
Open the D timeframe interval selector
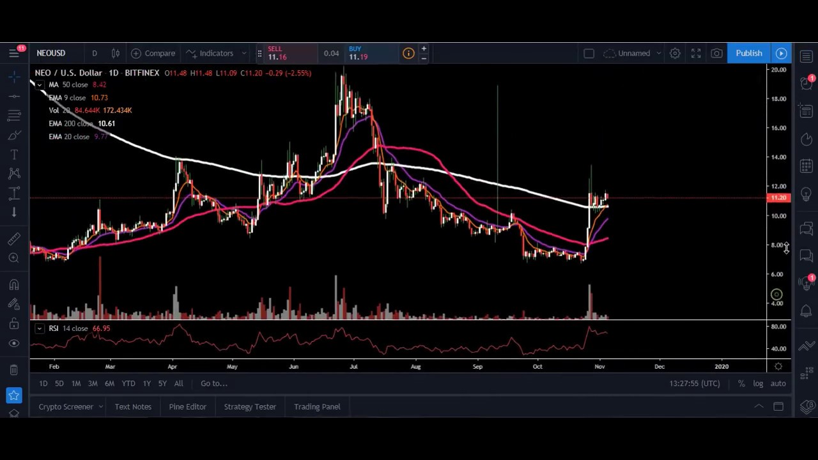coord(95,53)
